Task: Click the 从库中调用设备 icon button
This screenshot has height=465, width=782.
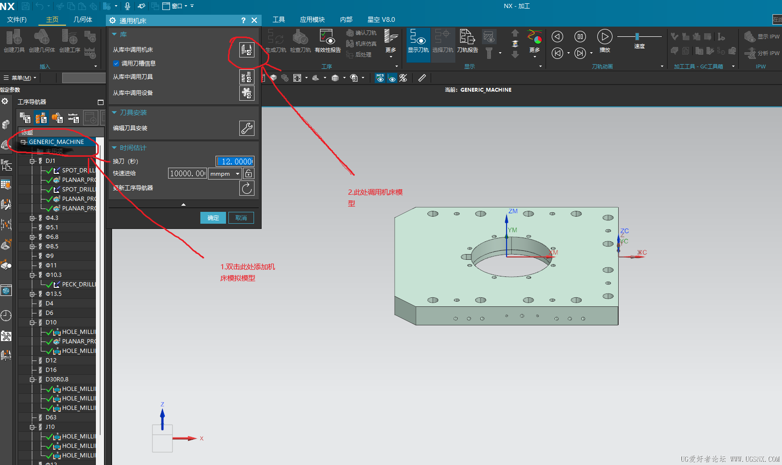Action: [x=246, y=93]
